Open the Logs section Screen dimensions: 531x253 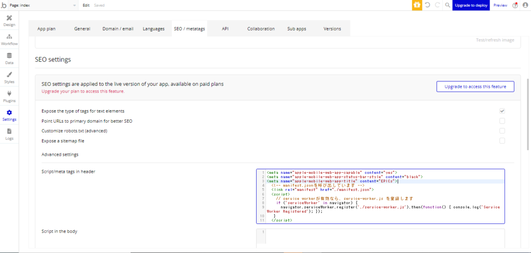pos(9,135)
